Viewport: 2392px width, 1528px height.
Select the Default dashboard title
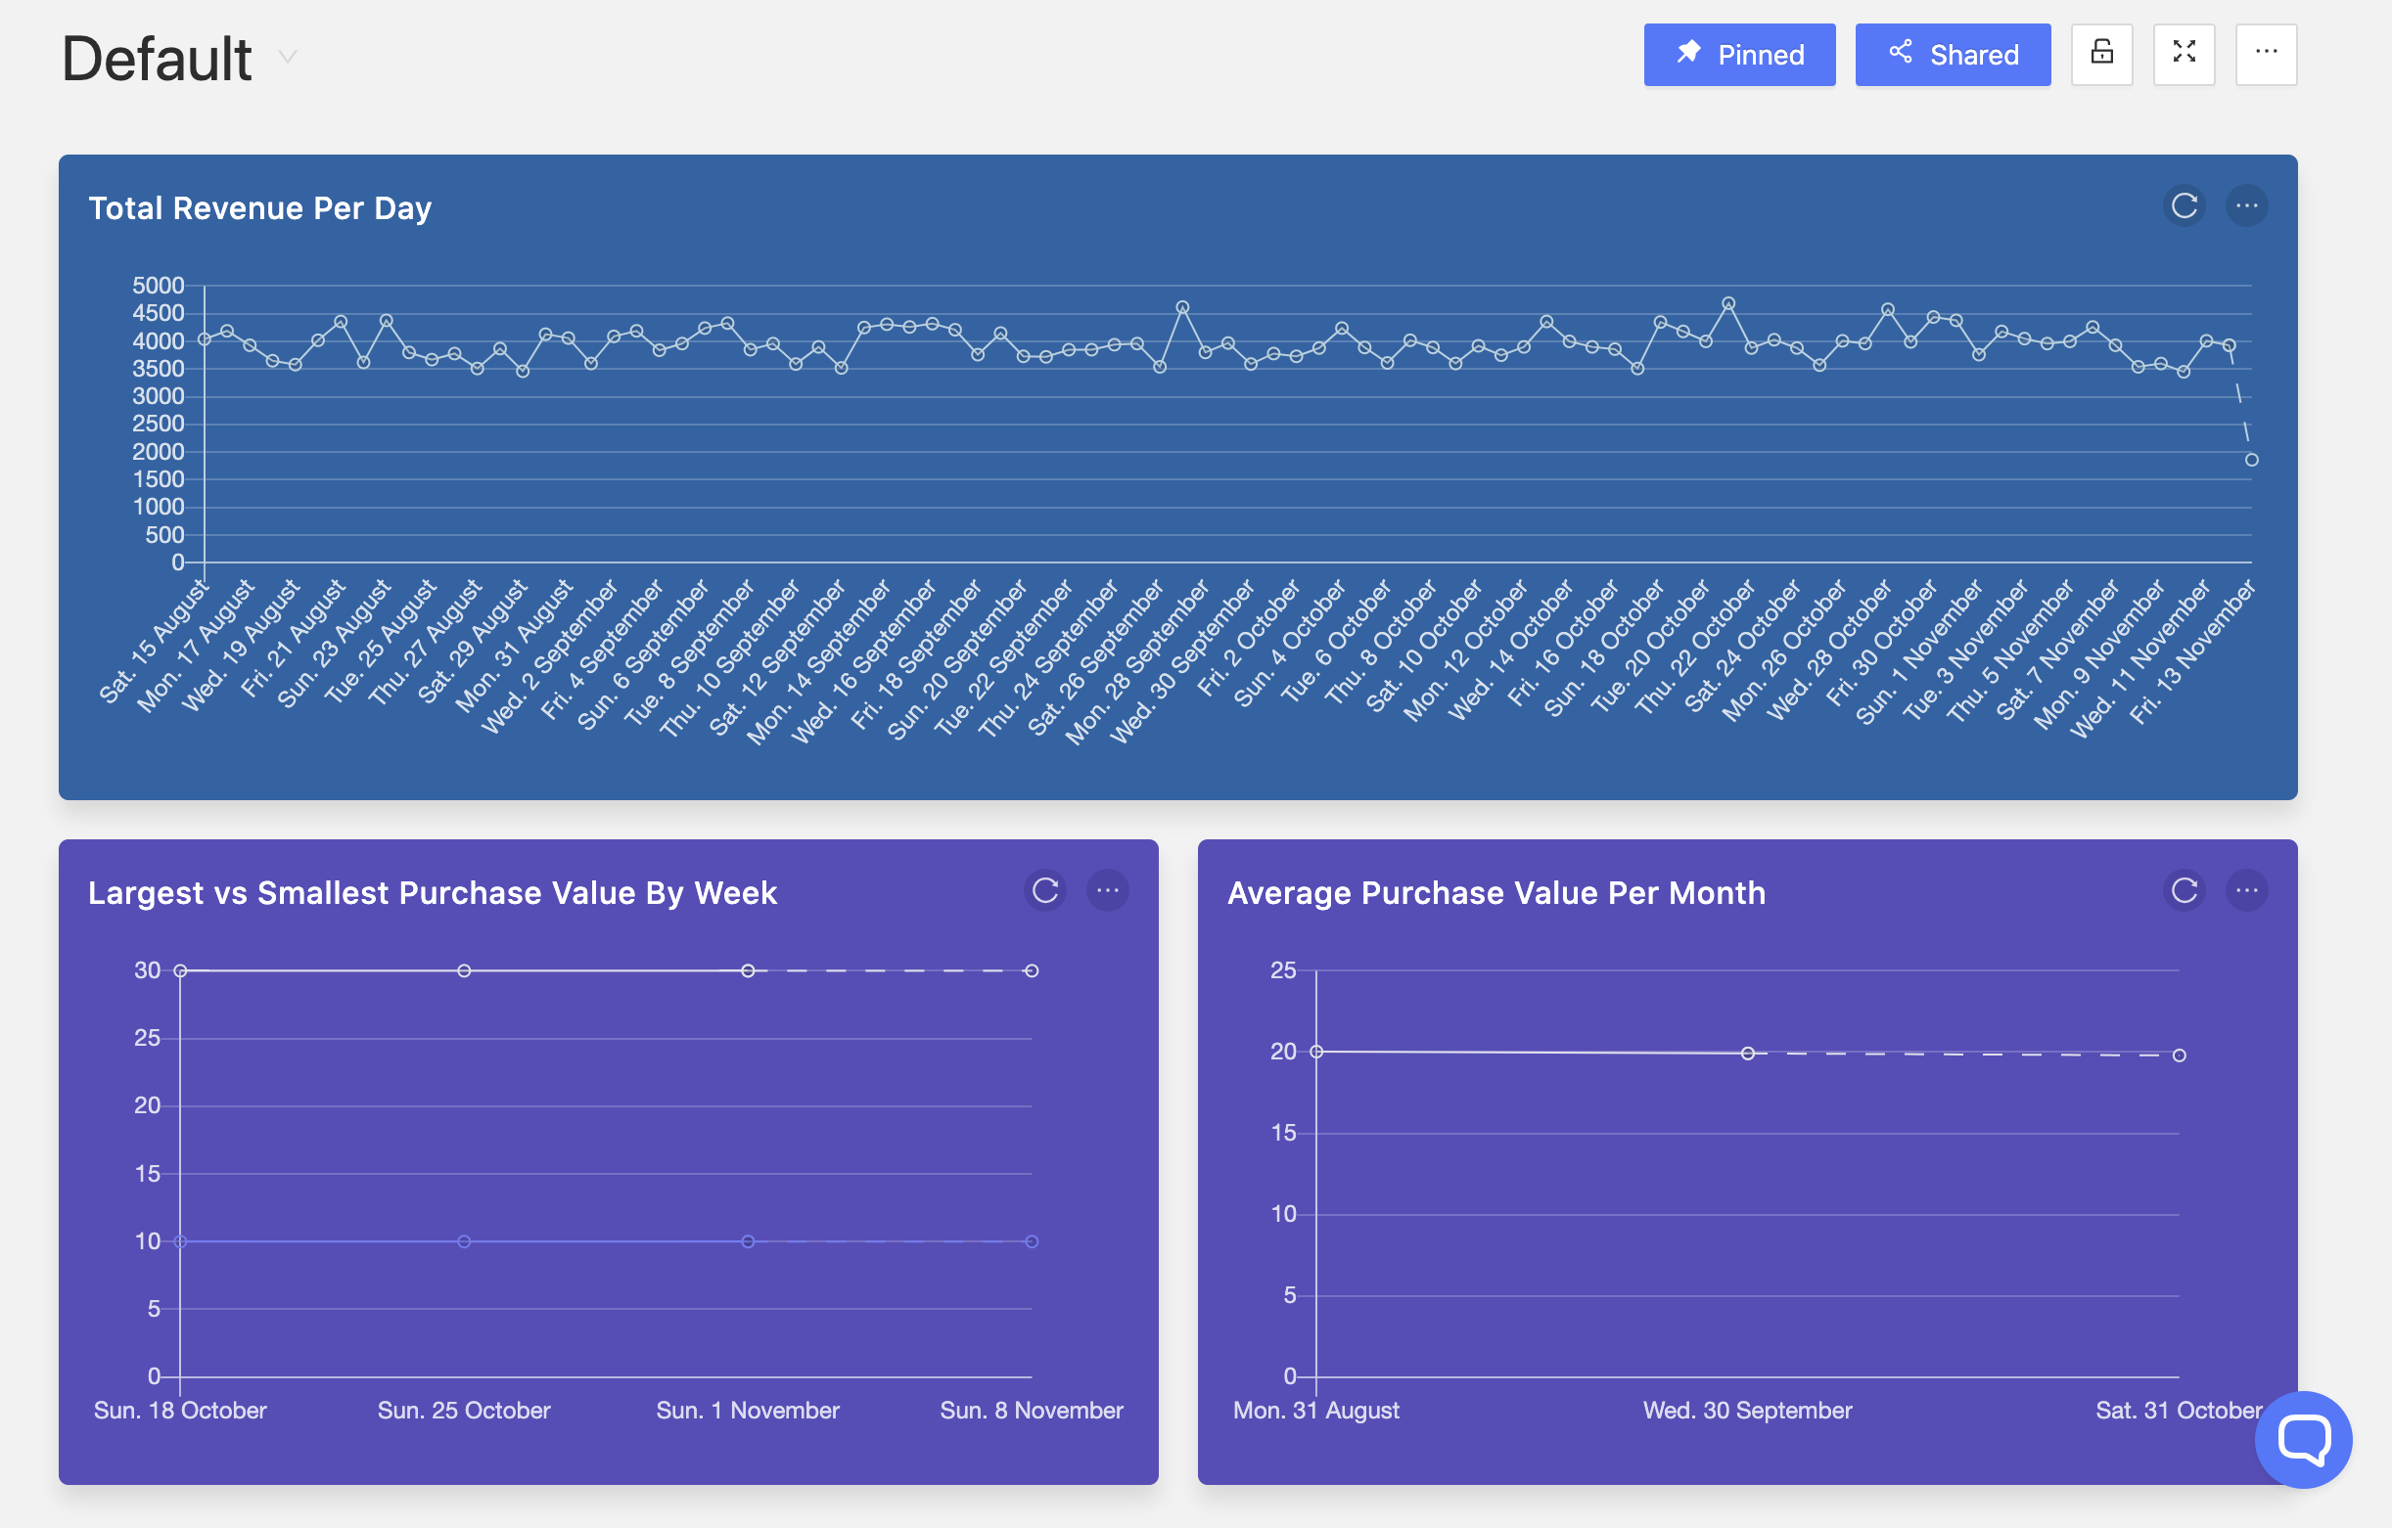click(155, 58)
